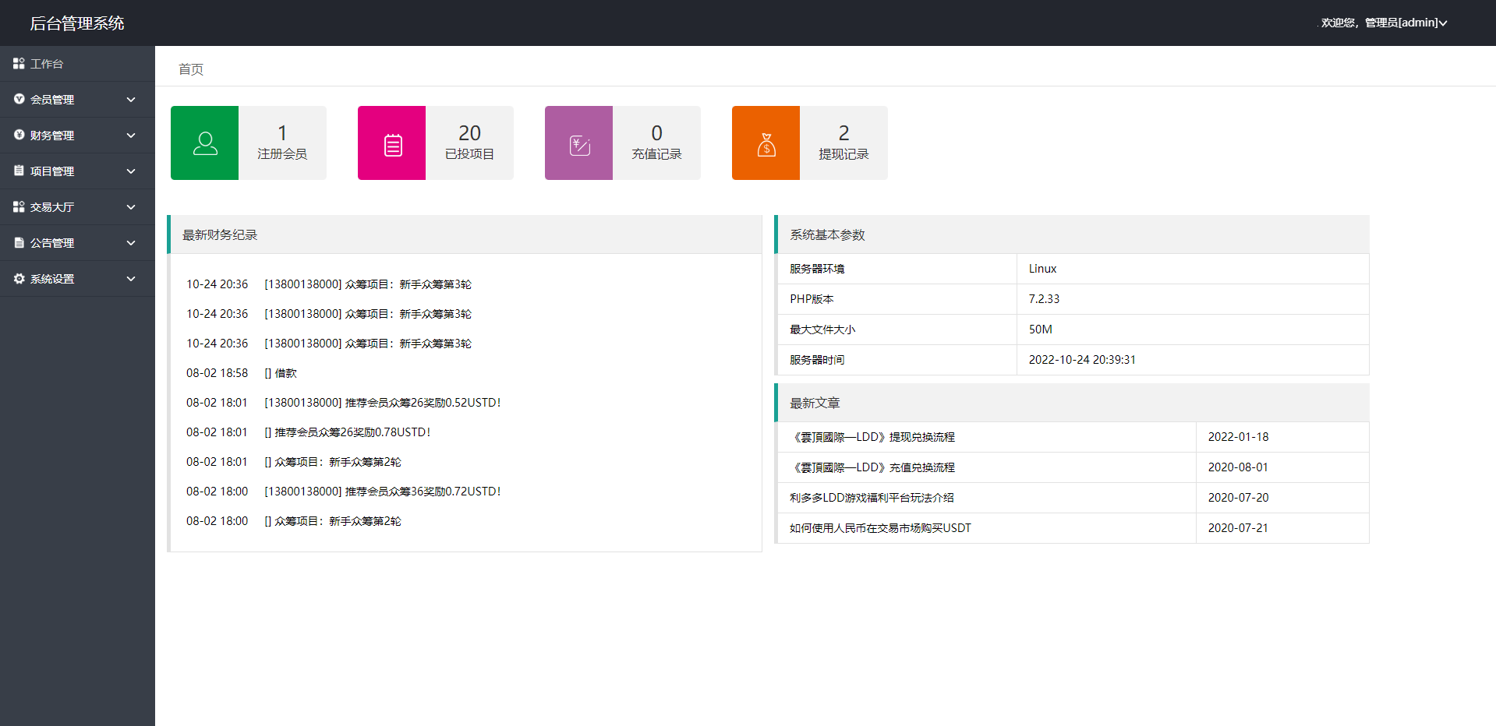Open the 充值记录 count card
The image size is (1496, 726).
pyautogui.click(x=623, y=143)
